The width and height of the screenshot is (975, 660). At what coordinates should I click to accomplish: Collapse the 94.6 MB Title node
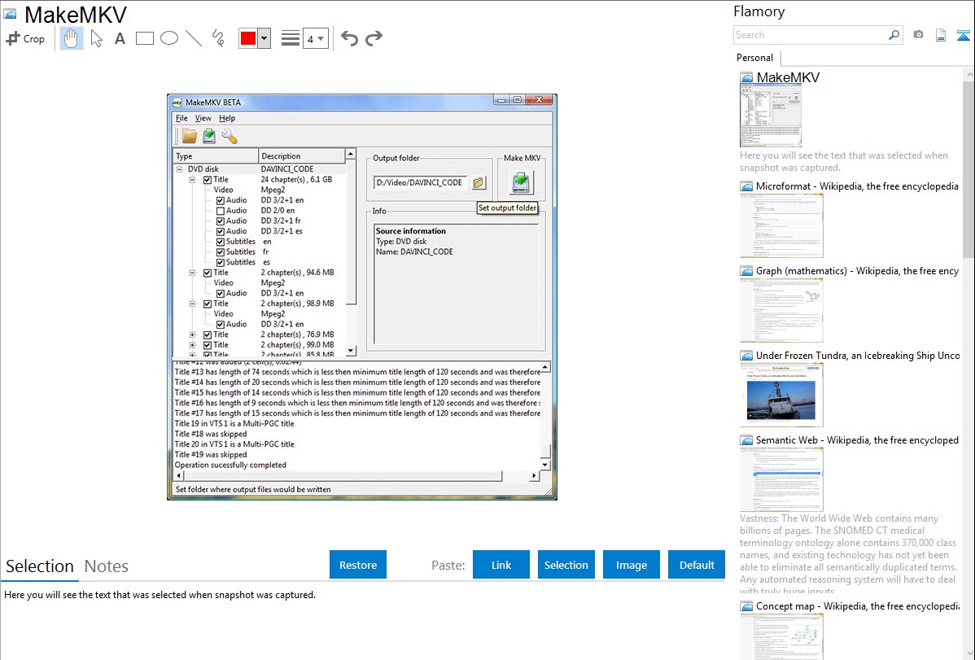pos(193,273)
